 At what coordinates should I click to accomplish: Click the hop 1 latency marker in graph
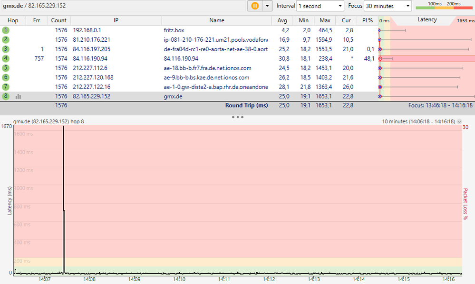click(379, 30)
